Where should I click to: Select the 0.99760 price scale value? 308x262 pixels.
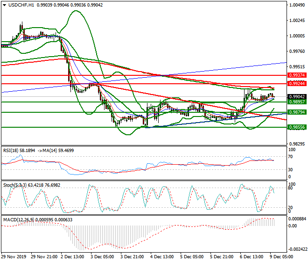(x=297, y=51)
